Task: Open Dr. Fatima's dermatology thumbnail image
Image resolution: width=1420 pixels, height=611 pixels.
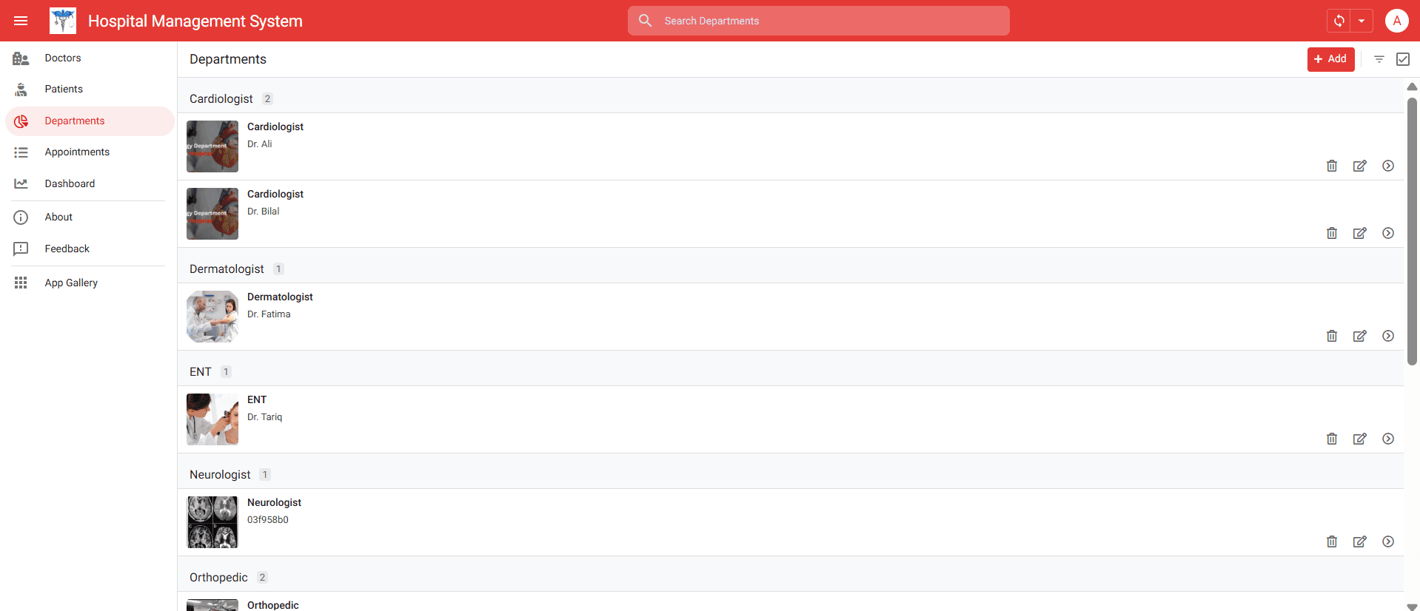Action: pyautogui.click(x=212, y=317)
